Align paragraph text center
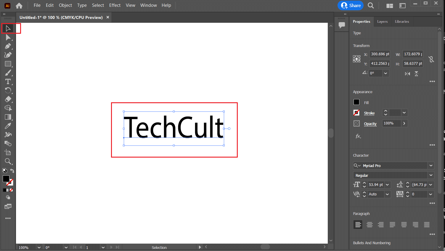This screenshot has height=251, width=445. (370, 225)
